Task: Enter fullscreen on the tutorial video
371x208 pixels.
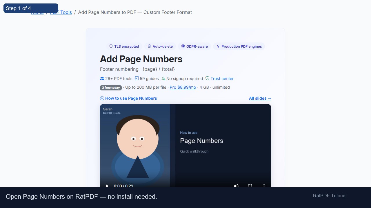Action: (250, 186)
